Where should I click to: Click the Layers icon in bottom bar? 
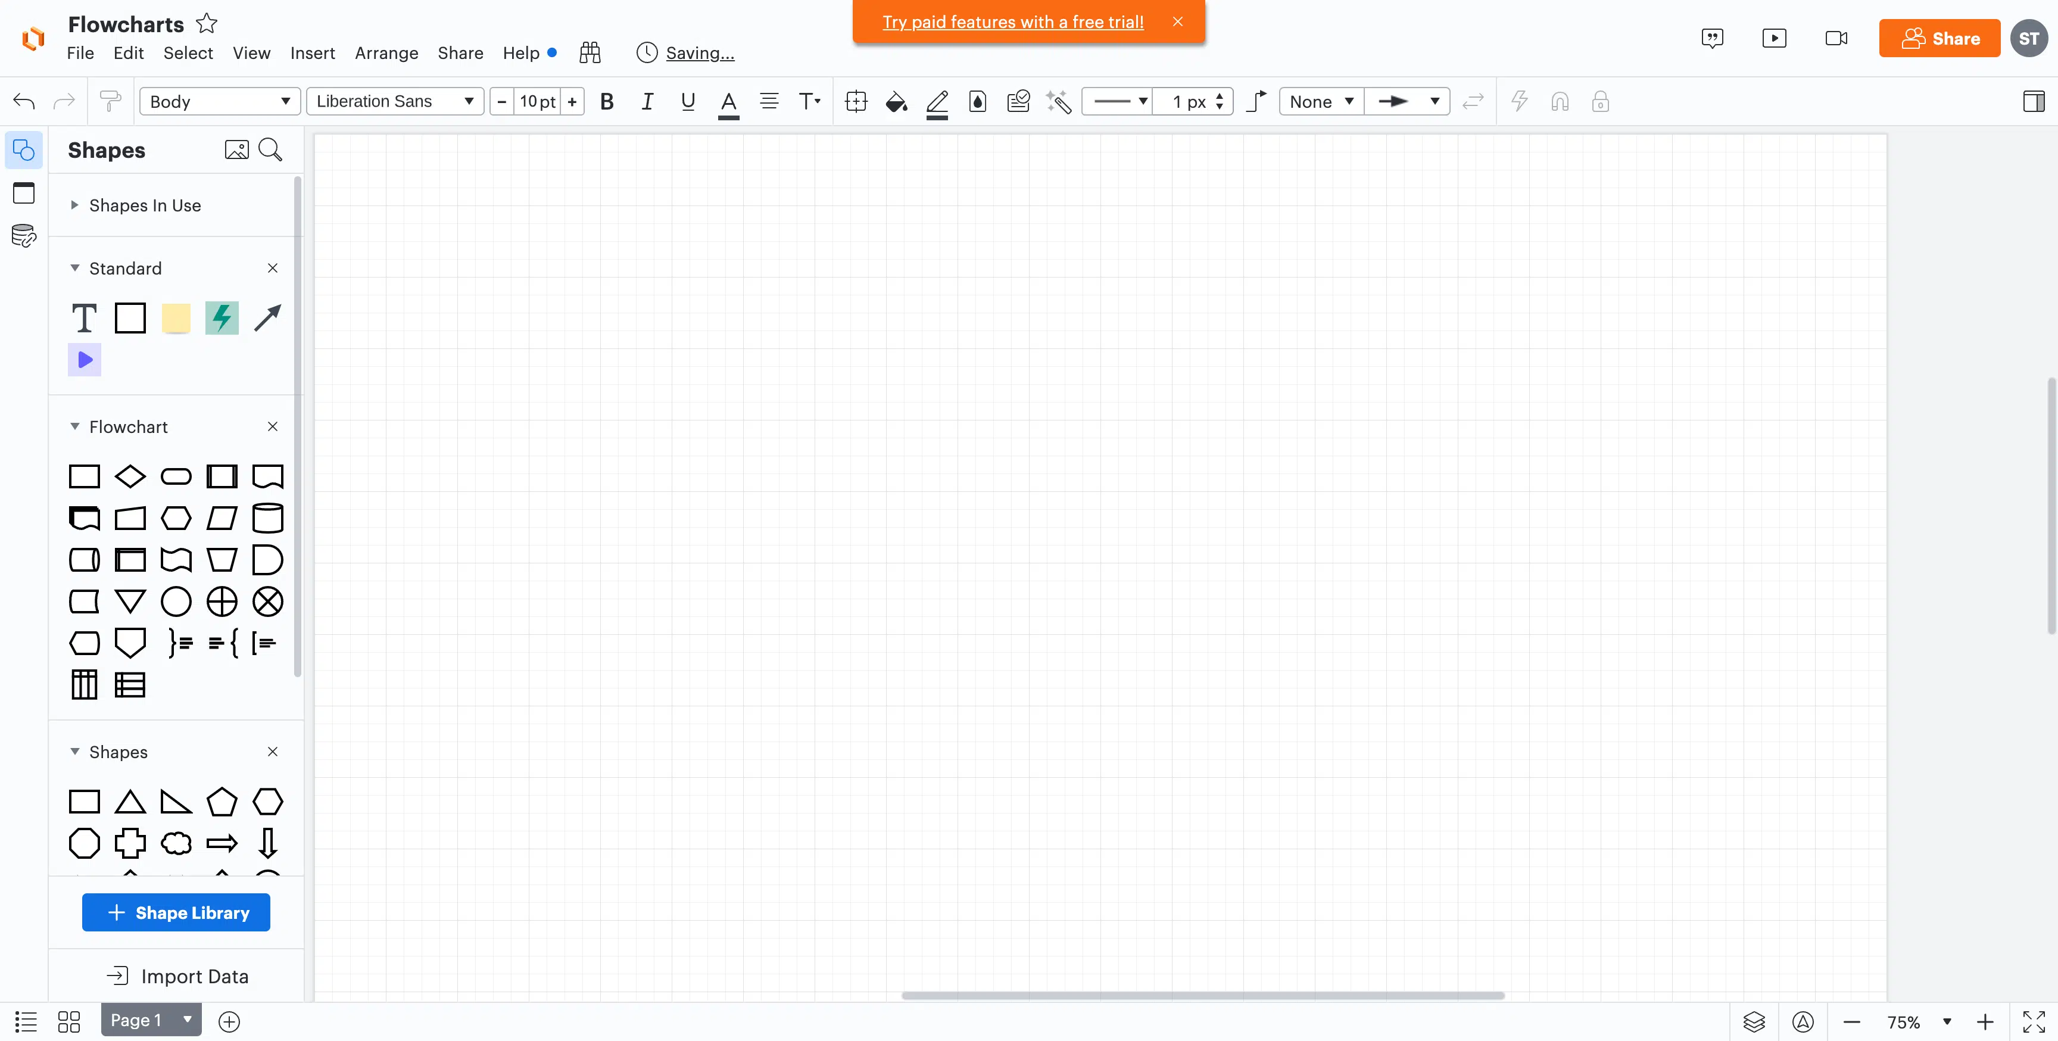click(x=1754, y=1021)
